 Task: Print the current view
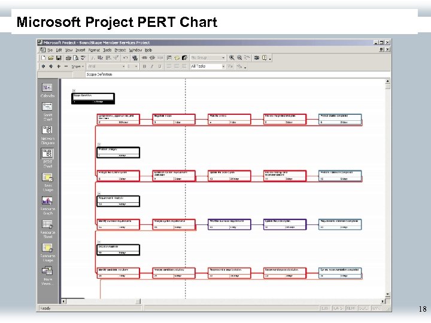[x=68, y=57]
